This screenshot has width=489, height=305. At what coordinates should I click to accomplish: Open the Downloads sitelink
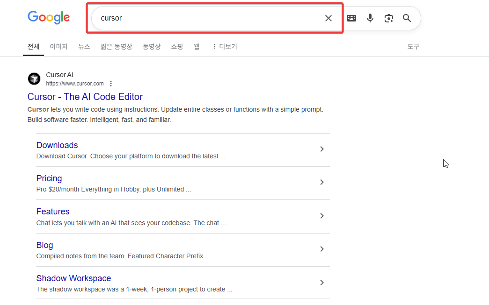(57, 145)
